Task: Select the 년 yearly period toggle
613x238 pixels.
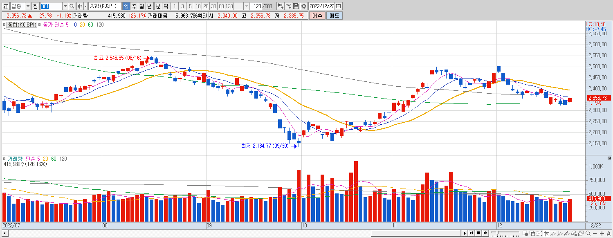Action: [150, 6]
